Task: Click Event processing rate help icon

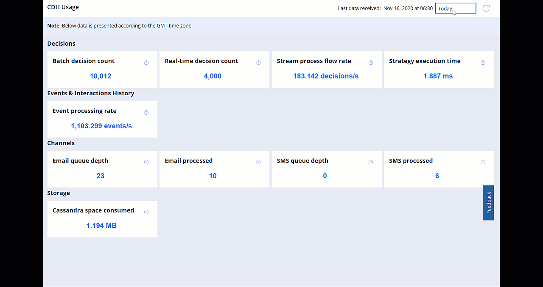Action: [146, 113]
